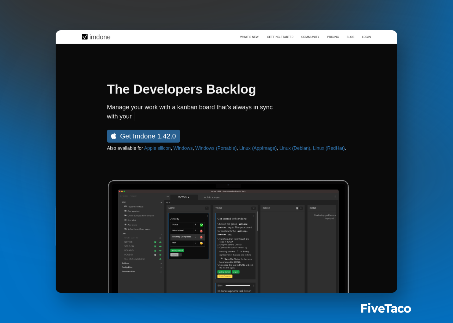Collapse the Lists section in sidebar
Image resolution: width=453 pixels, height=323 pixels.
click(161, 234)
